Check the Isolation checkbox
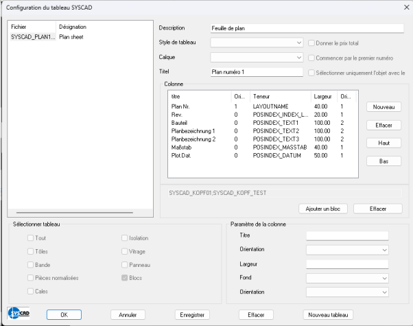Image resolution: width=413 pixels, height=326 pixels. click(x=125, y=238)
